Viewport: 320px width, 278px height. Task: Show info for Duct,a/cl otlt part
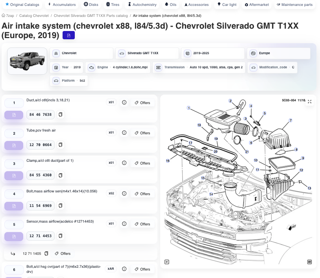pos(124,102)
